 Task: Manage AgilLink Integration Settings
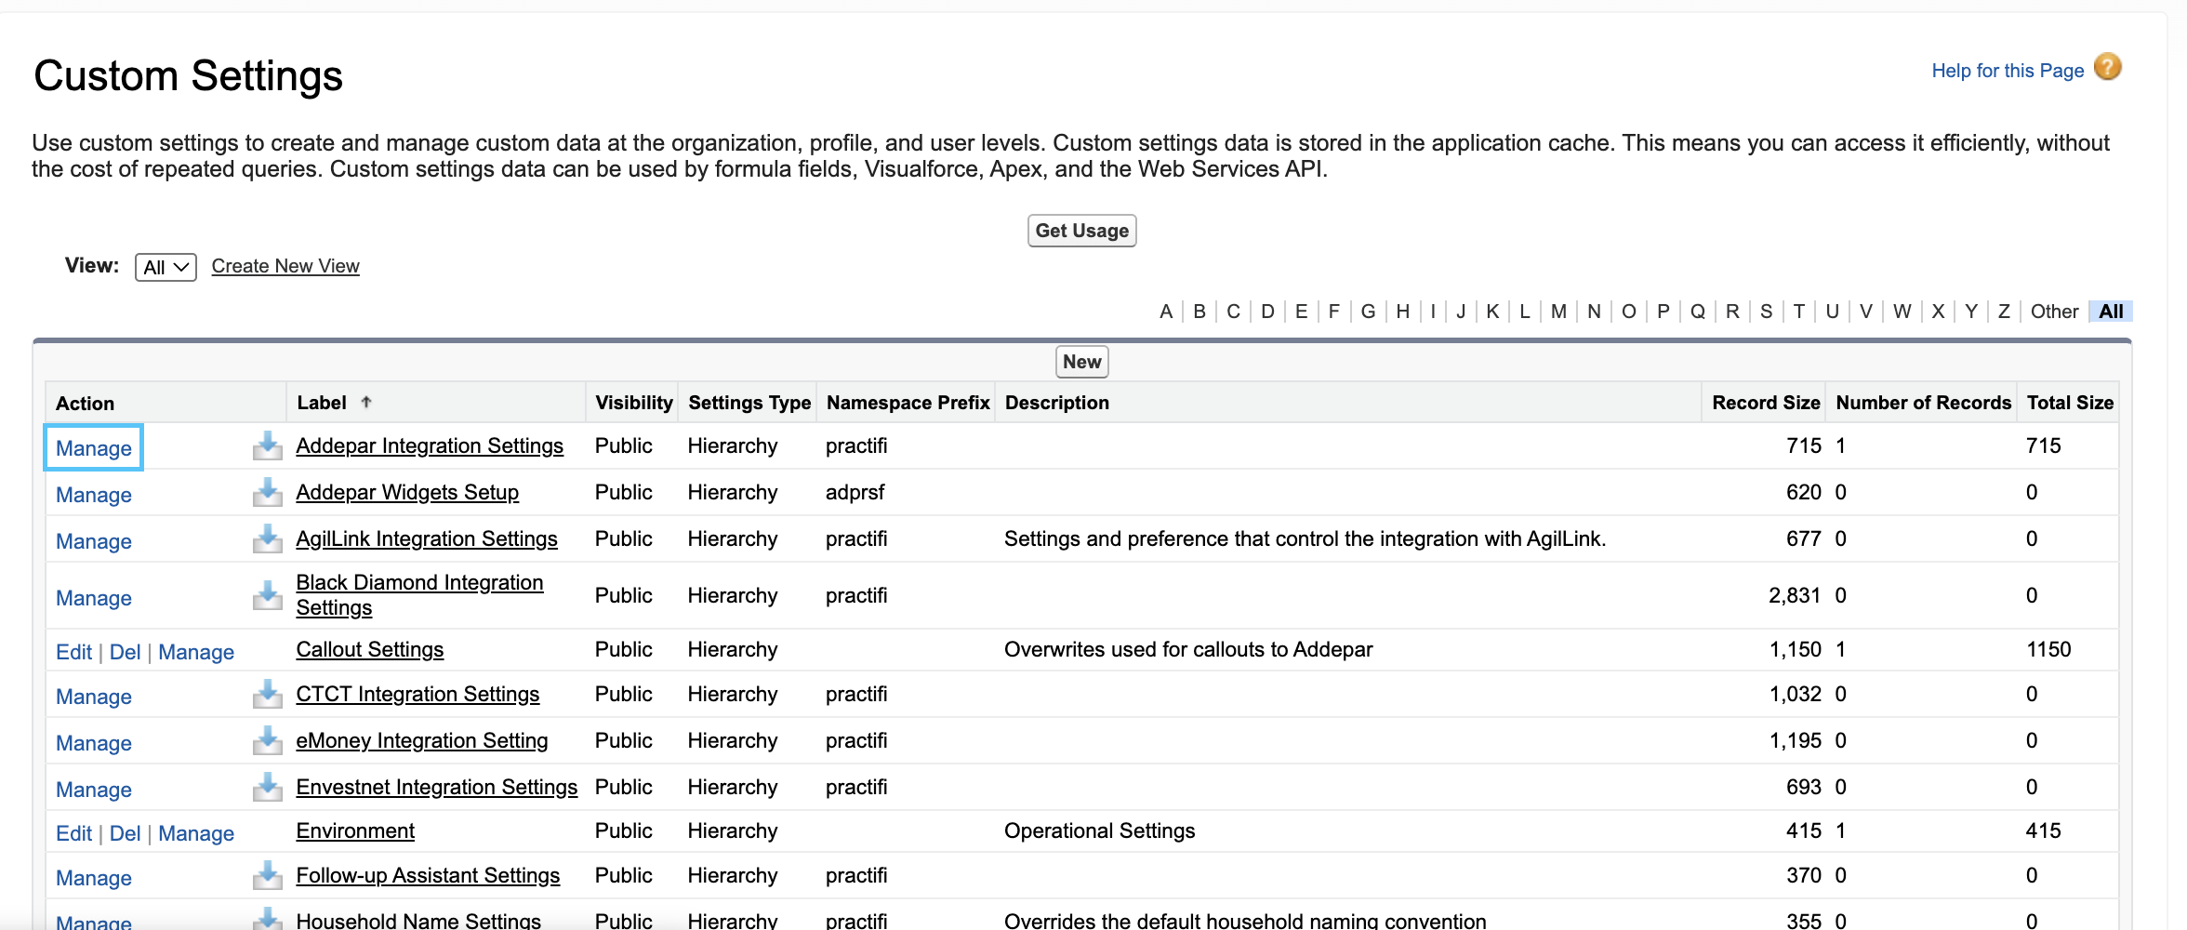coord(94,541)
